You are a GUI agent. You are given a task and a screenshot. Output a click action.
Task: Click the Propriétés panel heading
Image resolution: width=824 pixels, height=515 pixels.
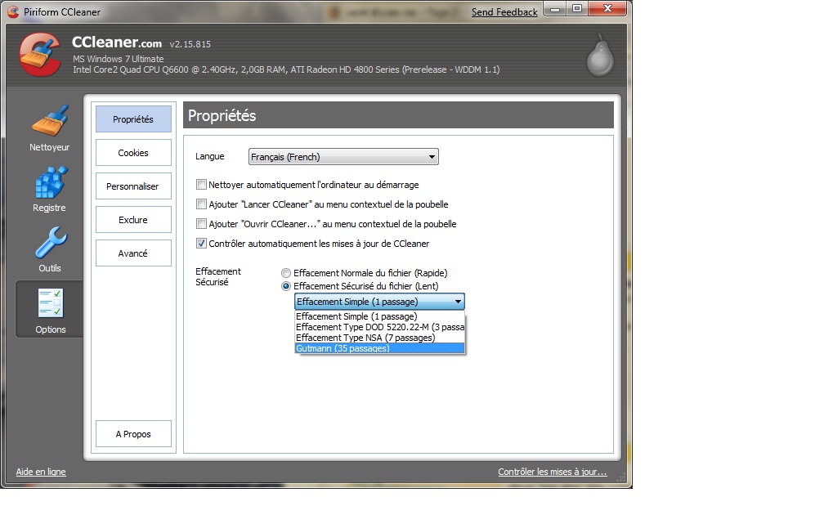(222, 115)
